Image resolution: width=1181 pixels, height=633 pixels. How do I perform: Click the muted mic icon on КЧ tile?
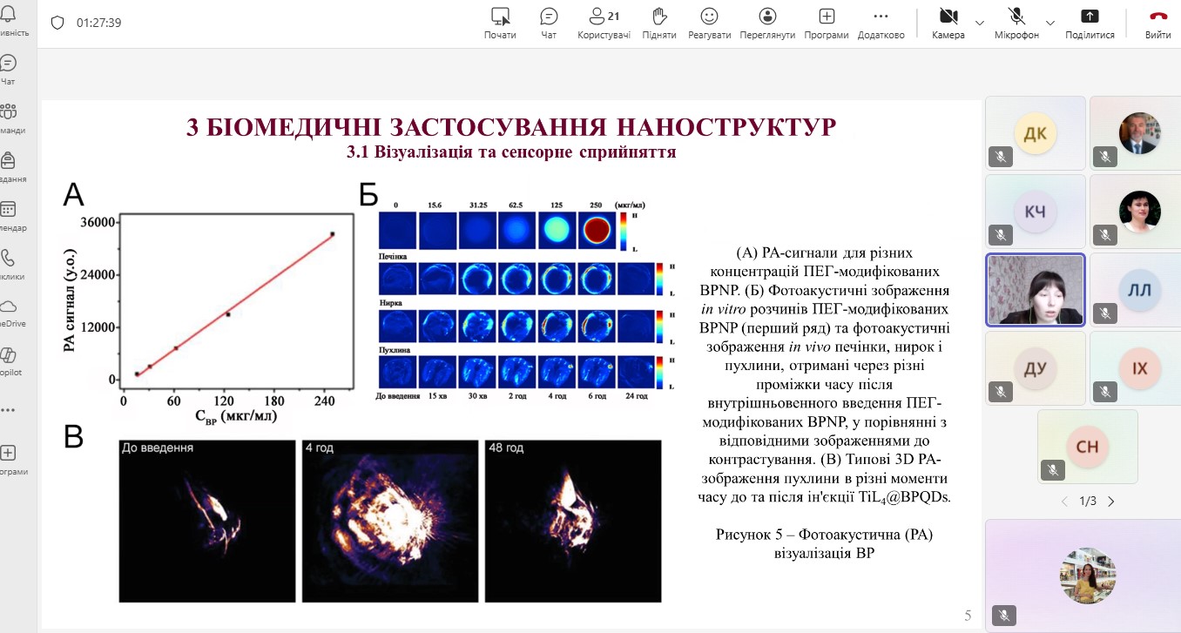[1001, 235]
